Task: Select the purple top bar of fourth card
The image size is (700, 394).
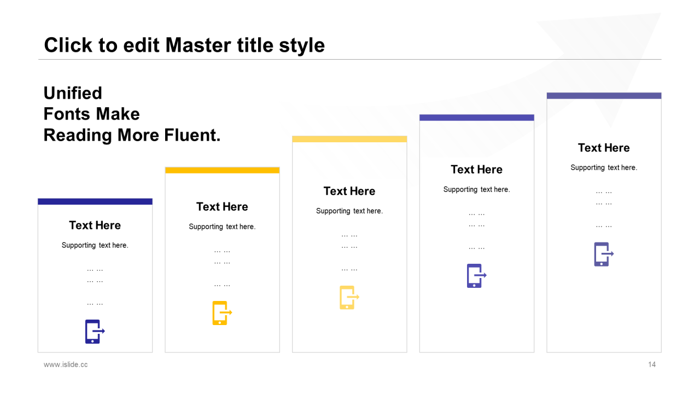Action: tap(477, 118)
